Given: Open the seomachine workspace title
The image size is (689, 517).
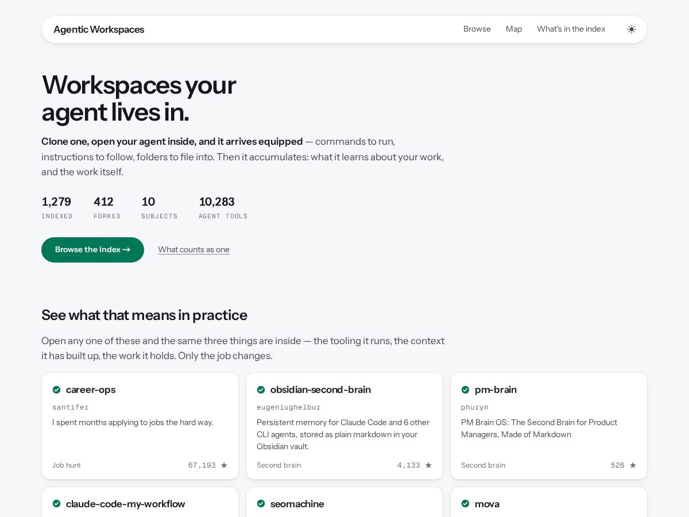Looking at the screenshot, I should 297,504.
